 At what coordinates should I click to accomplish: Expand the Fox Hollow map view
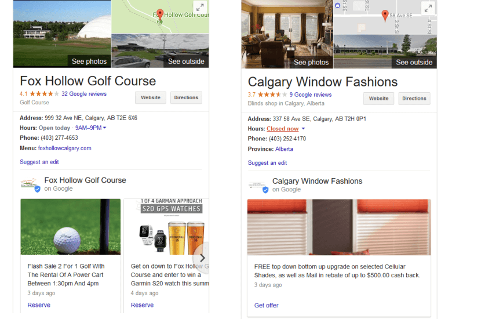tap(200, 7)
